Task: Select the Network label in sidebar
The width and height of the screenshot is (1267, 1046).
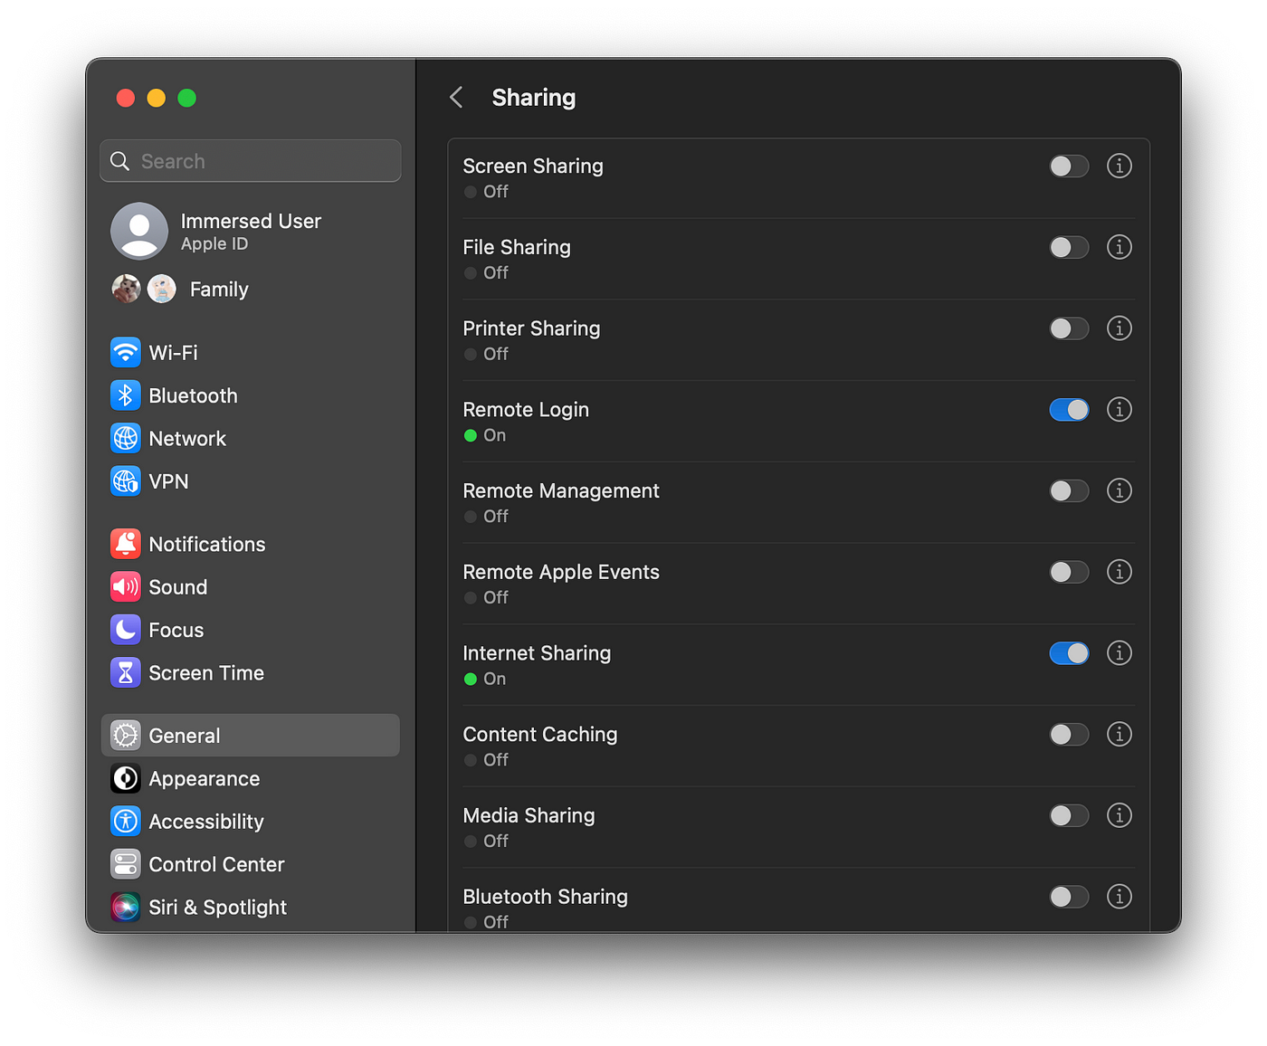Action: coord(187,439)
